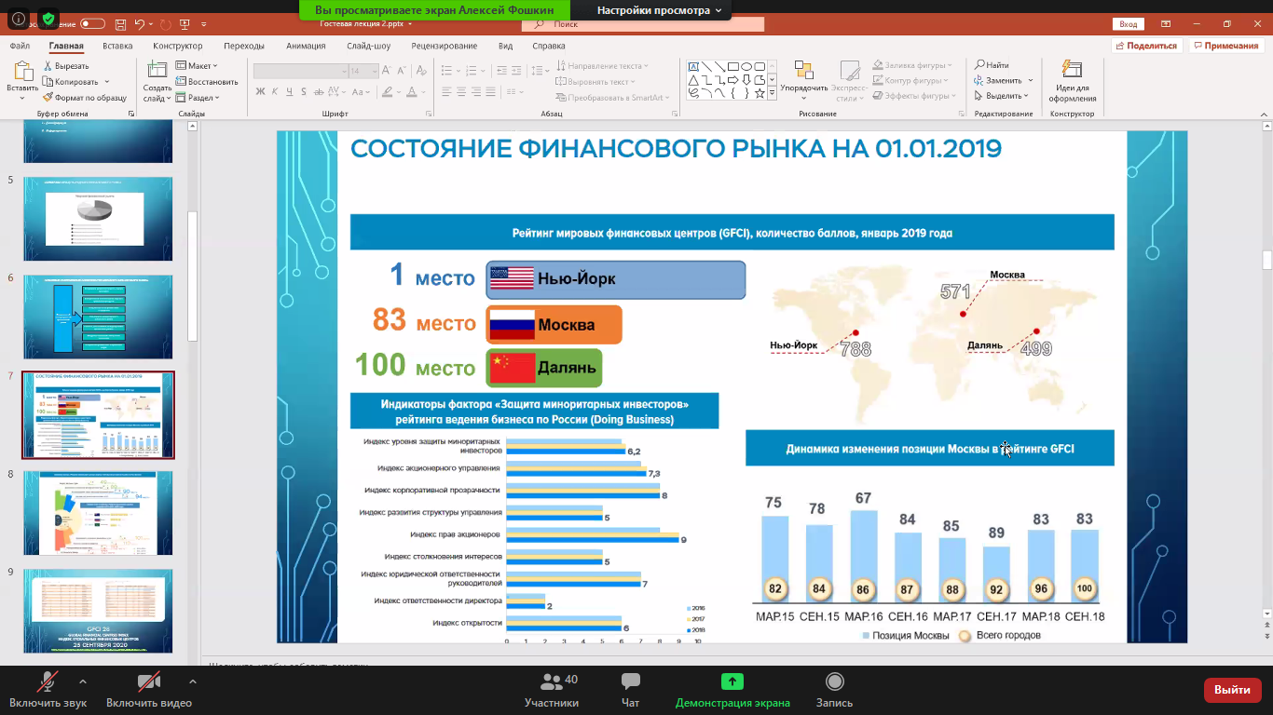Screen dimensions: 1273x715
Task: Toggle bold Ж formatting
Action: pyautogui.click(x=261, y=91)
